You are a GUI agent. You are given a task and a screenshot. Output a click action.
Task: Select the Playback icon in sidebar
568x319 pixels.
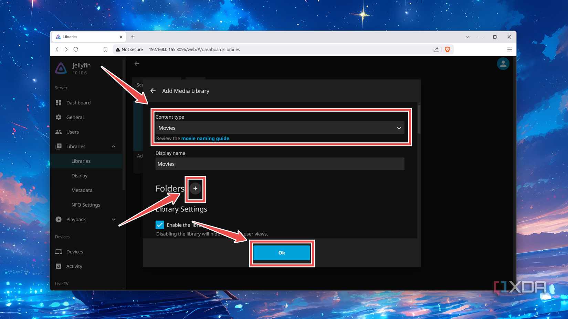58,219
